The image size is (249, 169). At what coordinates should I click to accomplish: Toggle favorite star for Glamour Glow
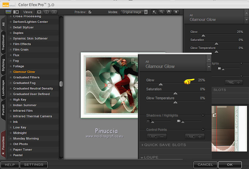[10, 72]
